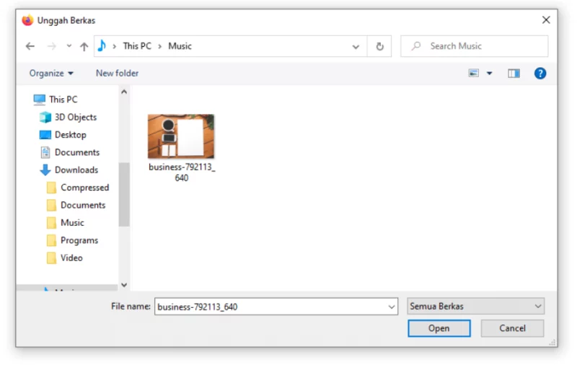Viewport: 577px width, 365px height.
Task: Click the Open button
Action: click(439, 327)
